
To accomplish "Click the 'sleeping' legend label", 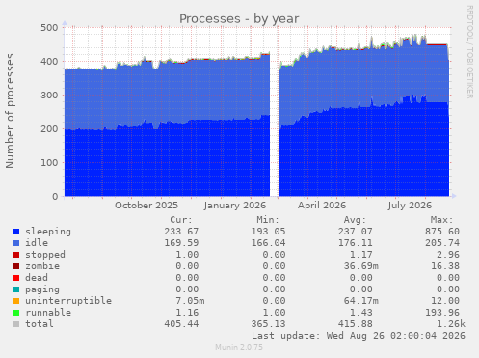I will point(48,232).
